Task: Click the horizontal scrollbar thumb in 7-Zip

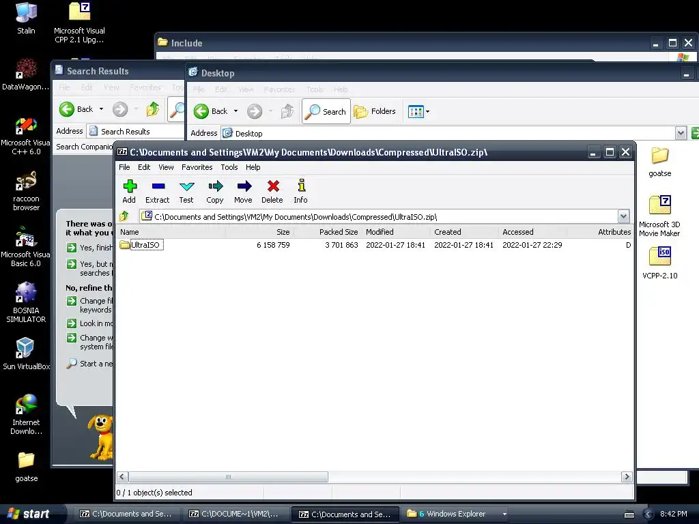Action: coord(228,477)
